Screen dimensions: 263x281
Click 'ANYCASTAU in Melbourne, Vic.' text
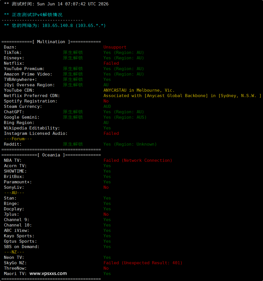click(x=139, y=90)
